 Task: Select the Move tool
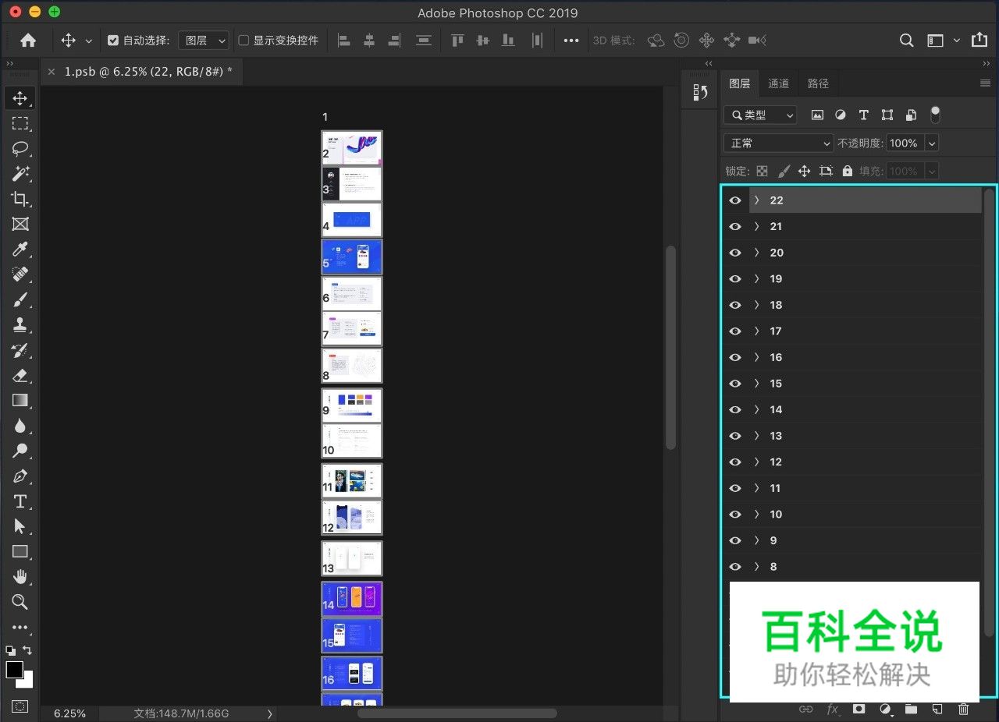click(20, 97)
